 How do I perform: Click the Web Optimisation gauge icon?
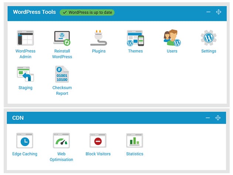(61, 141)
